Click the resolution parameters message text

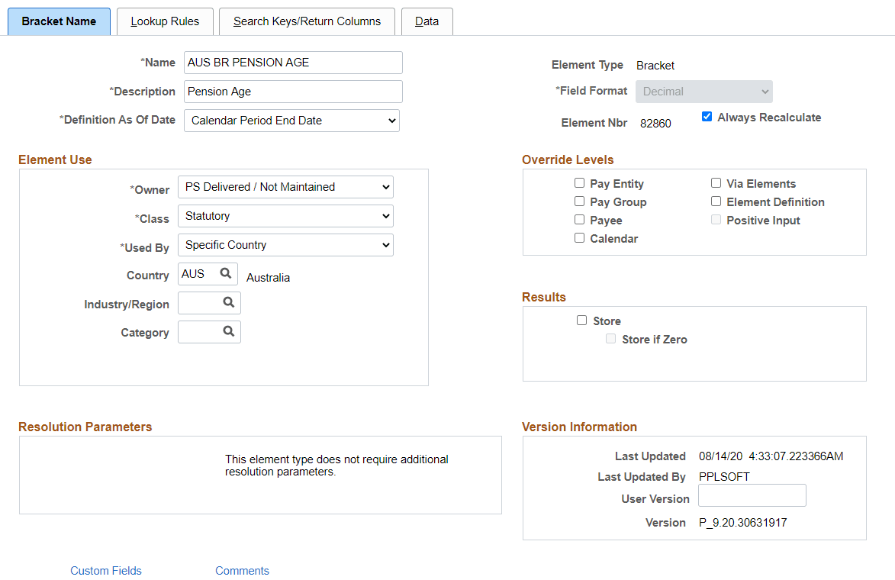(336, 466)
